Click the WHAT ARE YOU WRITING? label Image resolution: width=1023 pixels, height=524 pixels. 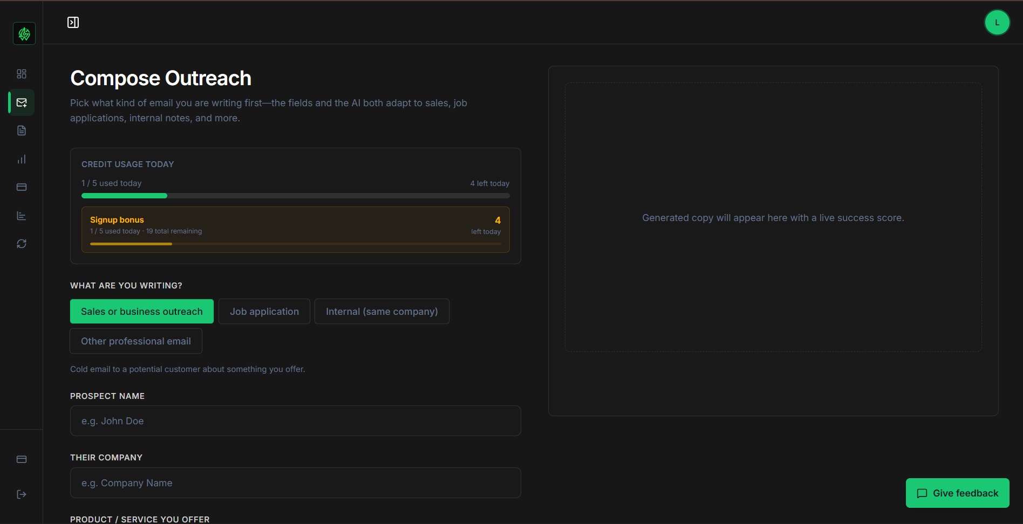(126, 286)
